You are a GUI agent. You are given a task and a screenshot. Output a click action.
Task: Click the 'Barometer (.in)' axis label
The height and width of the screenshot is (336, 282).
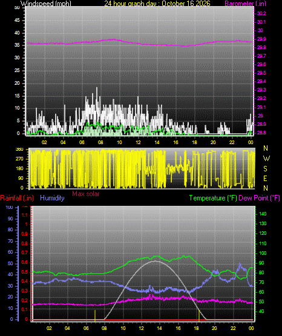(x=245, y=4)
